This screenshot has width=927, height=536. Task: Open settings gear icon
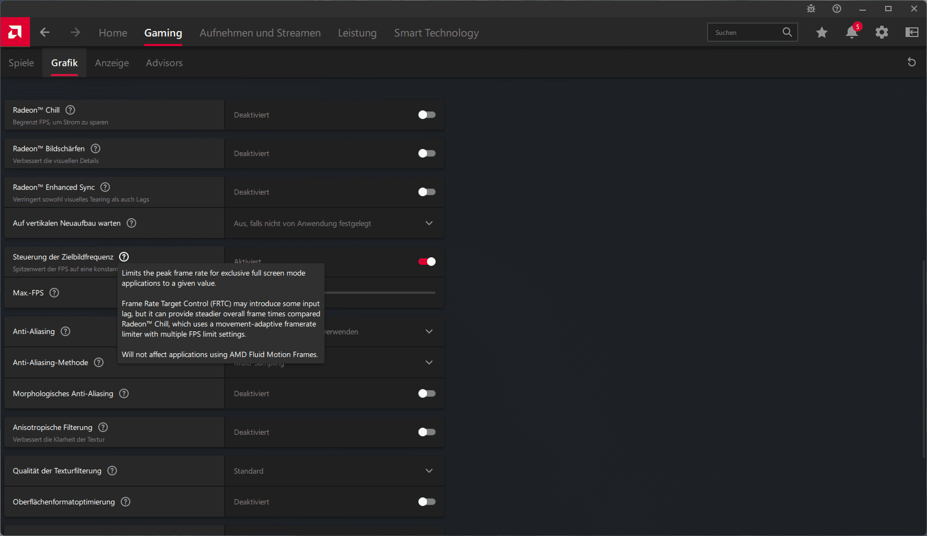[881, 33]
